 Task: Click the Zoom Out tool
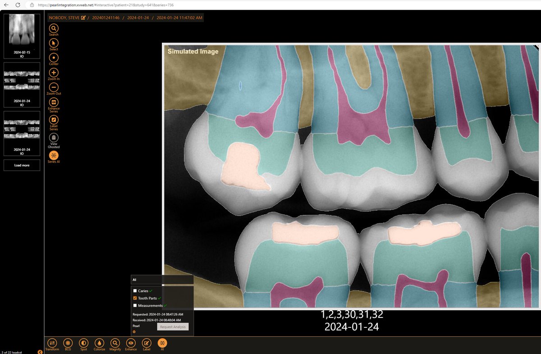pyautogui.click(x=54, y=87)
